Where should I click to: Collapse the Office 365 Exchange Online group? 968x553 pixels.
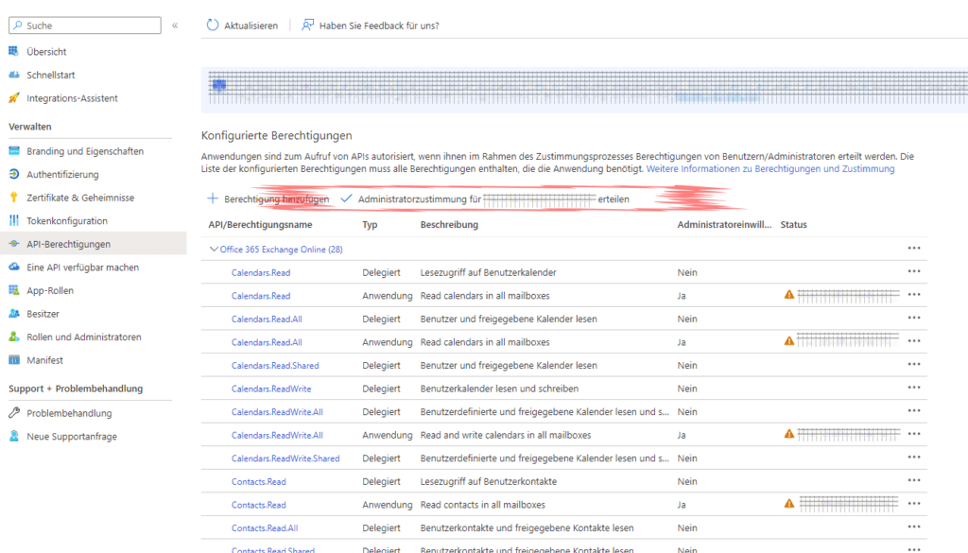tap(215, 248)
